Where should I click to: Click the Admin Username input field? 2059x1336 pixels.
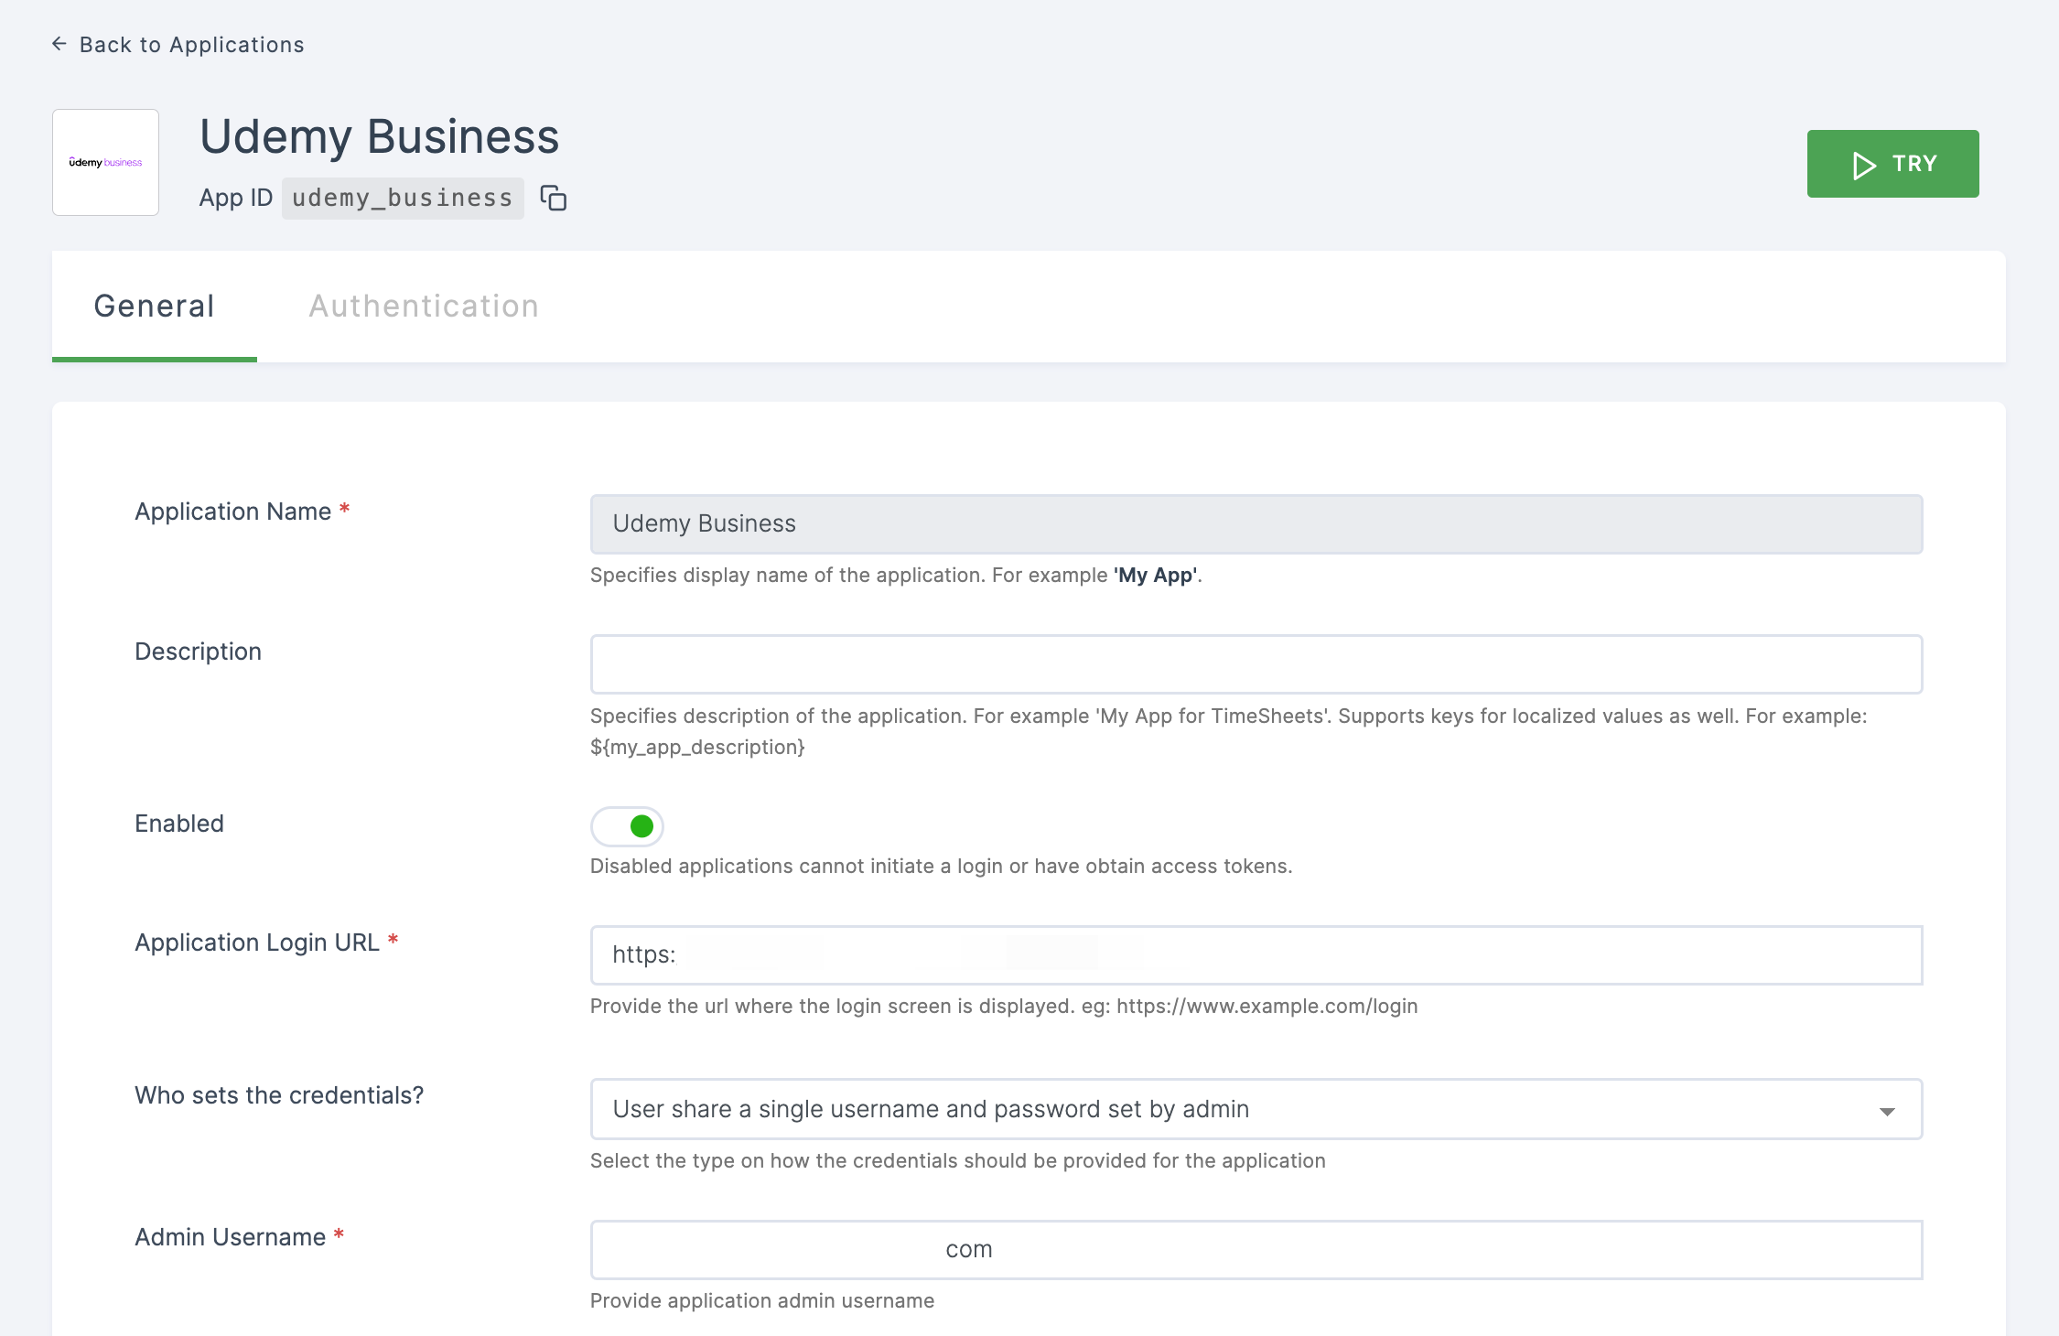pos(1256,1250)
